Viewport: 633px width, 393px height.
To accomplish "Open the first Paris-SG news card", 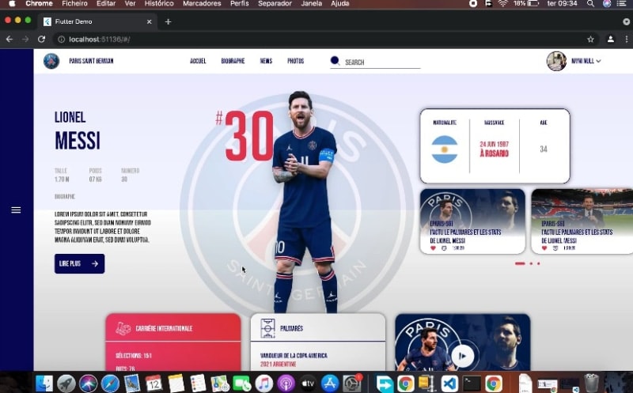I will click(x=472, y=221).
